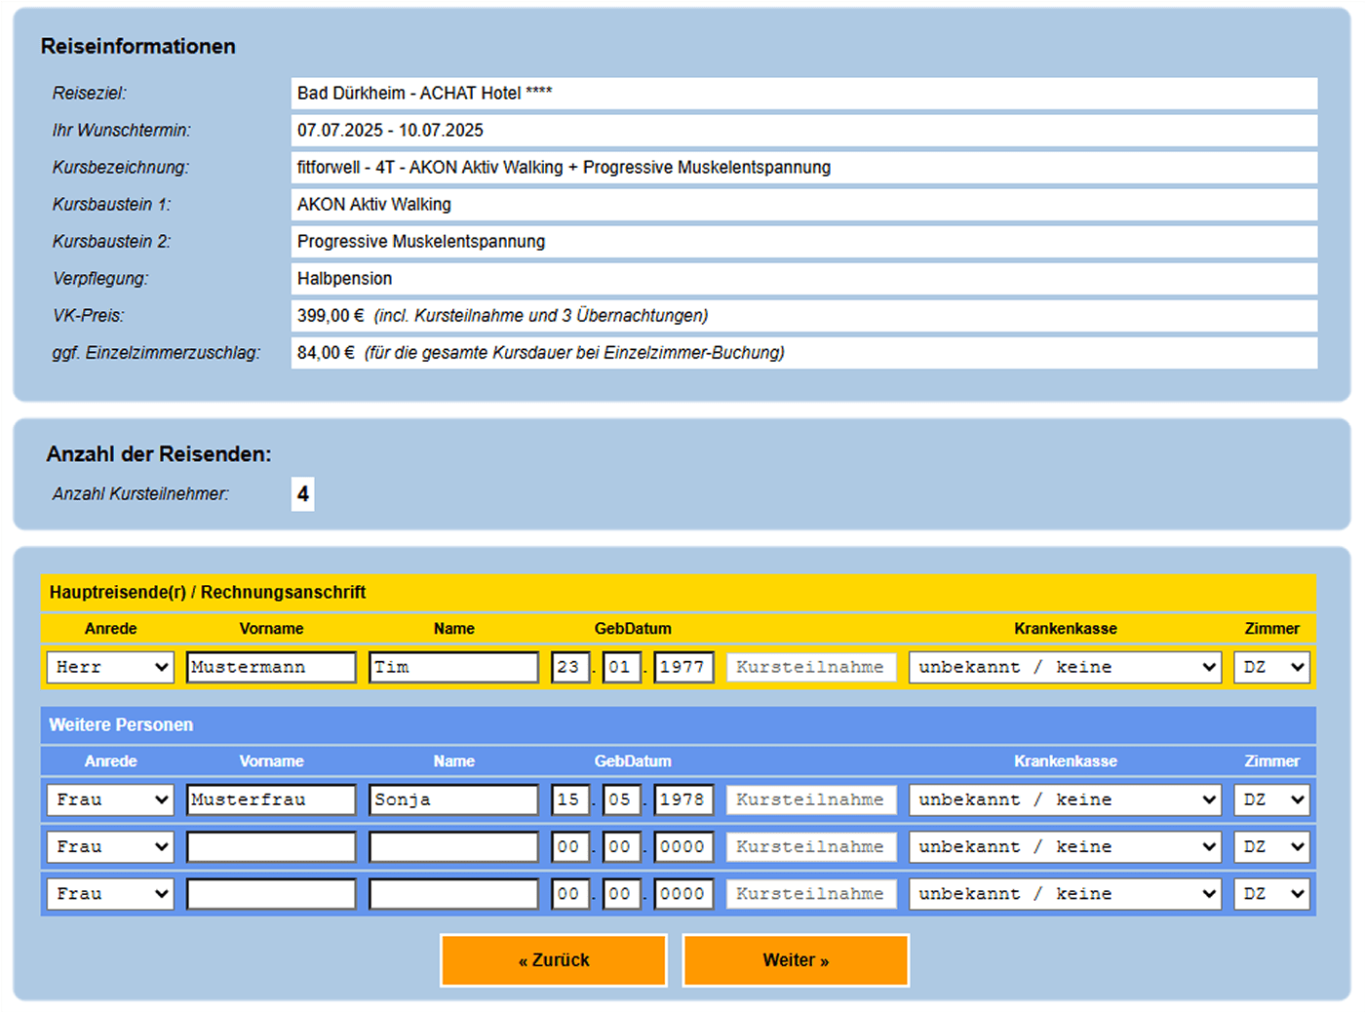Screen dimensions: 1365x1012
Task: Click the Vorname field containing "Mustermann"
Action: [x=271, y=667]
